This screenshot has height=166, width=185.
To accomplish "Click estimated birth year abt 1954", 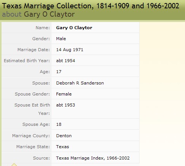I will coord(66,61).
